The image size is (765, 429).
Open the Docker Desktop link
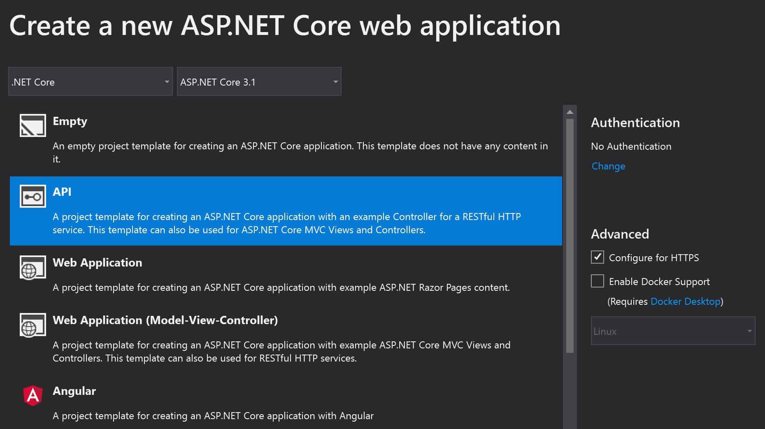click(686, 301)
